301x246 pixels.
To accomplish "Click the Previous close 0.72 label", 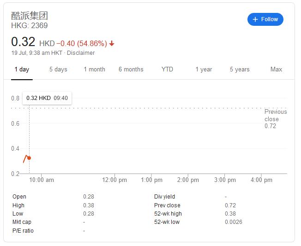I will [275, 119].
